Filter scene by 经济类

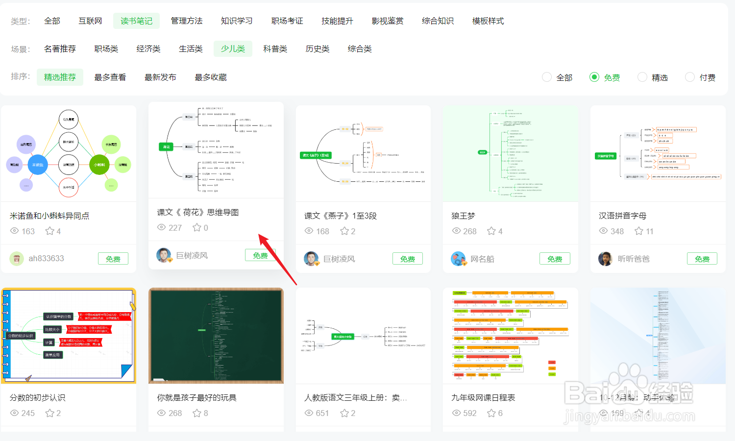tap(148, 49)
